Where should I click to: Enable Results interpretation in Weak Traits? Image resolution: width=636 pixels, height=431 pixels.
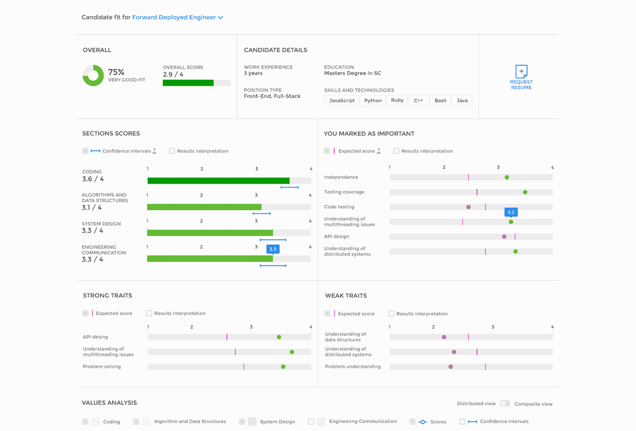coord(391,314)
